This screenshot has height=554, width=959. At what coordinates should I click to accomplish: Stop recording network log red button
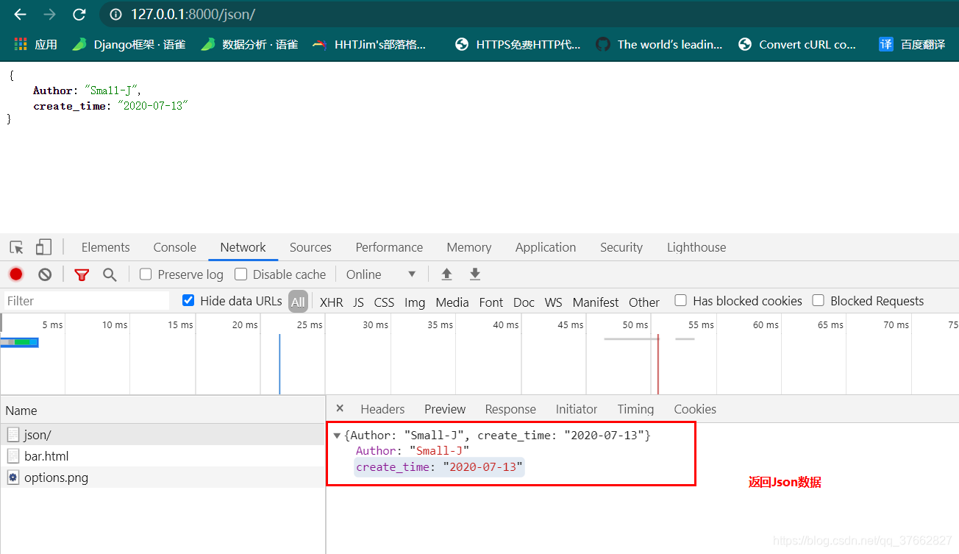point(16,274)
